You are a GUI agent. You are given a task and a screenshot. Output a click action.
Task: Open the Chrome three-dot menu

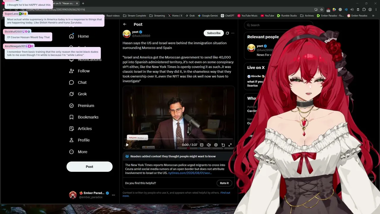376,10
